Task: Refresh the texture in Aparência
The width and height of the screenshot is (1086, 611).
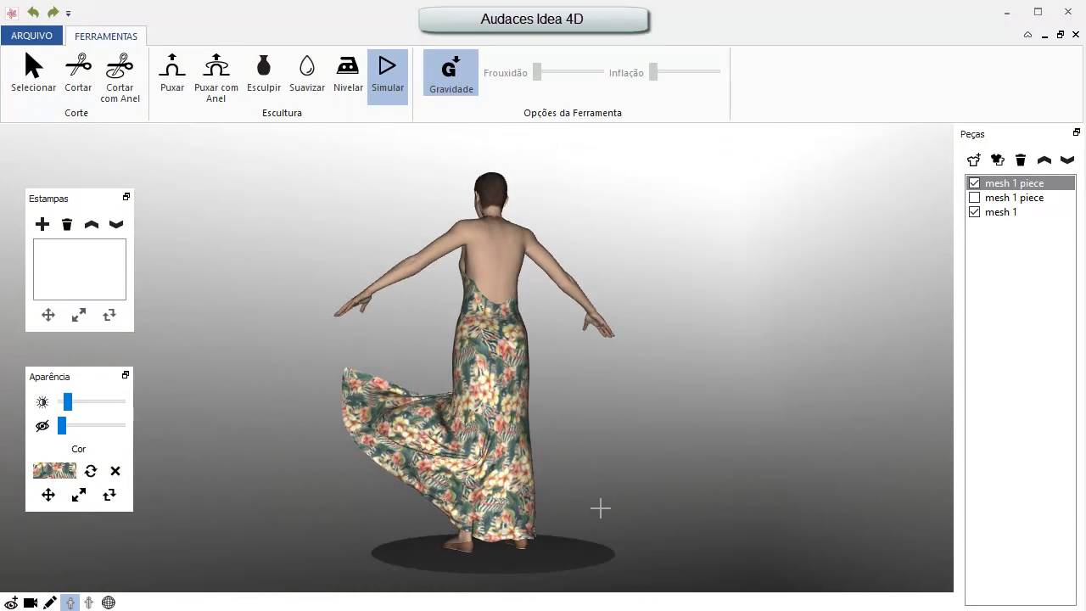Action: point(91,471)
